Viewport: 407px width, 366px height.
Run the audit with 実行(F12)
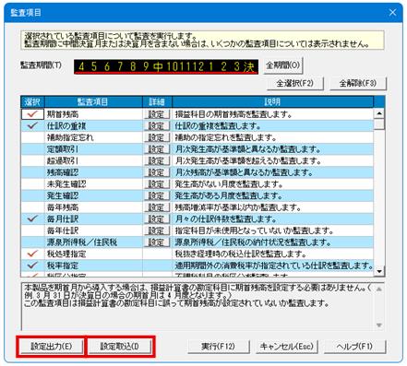click(218, 347)
